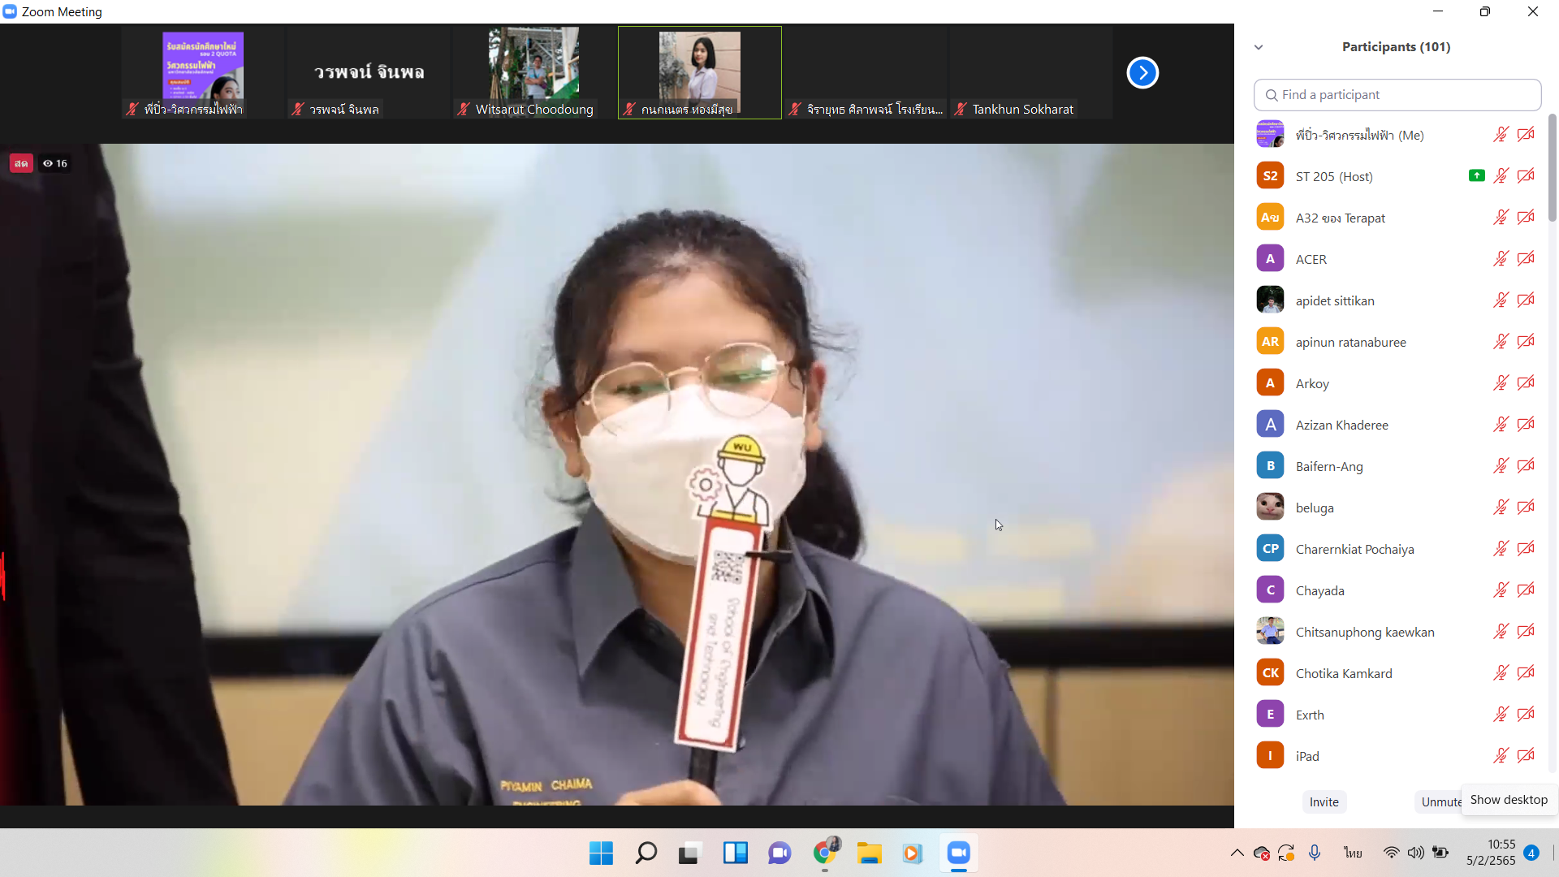Click the camera-off icon for Arkoy
Screen dimensions: 1559x877
click(1526, 383)
